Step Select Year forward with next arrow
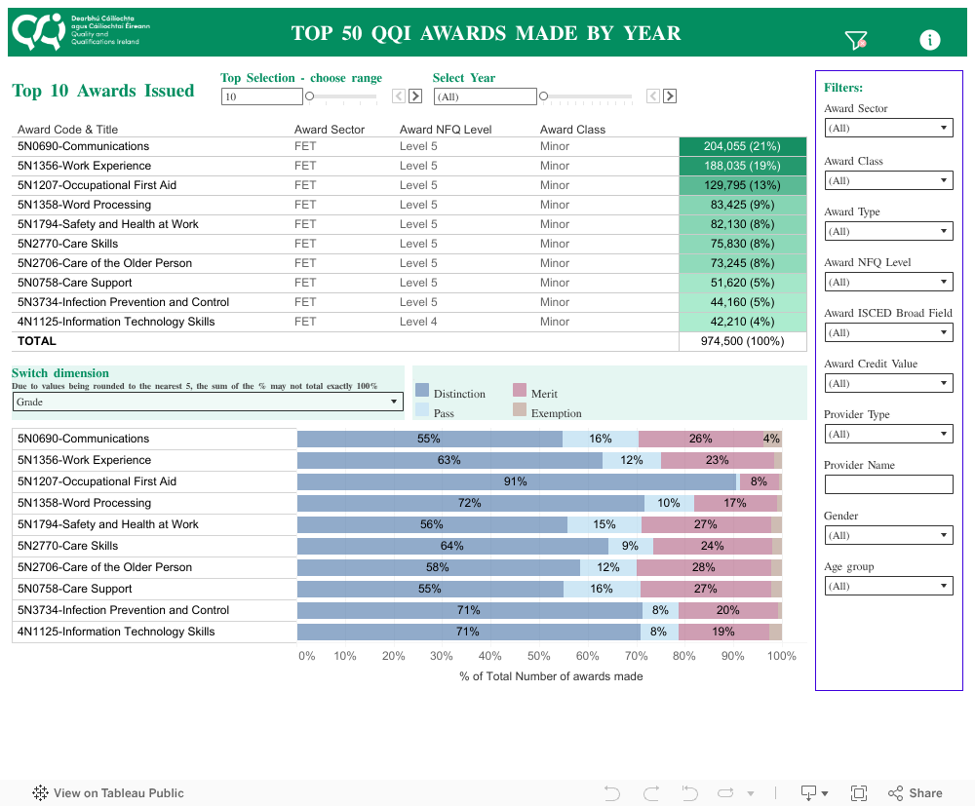This screenshot has height=806, width=975. point(670,96)
